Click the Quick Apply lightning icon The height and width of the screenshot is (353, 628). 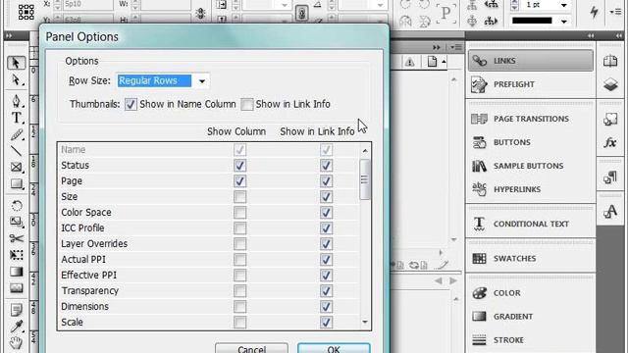click(x=594, y=12)
